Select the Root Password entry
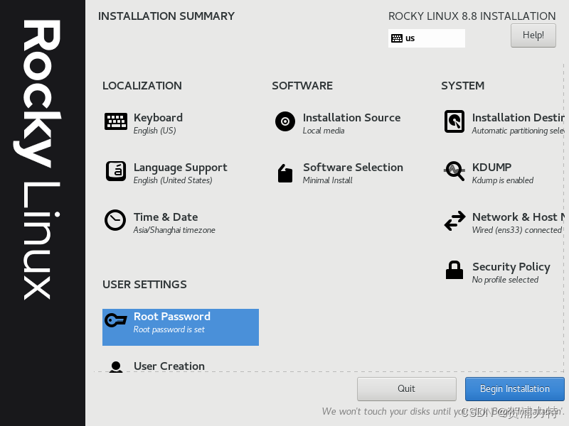This screenshot has height=426, width=569. click(181, 327)
